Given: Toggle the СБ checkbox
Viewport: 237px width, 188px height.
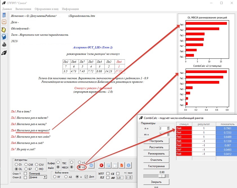Looking at the screenshot, I should click(118, 173).
